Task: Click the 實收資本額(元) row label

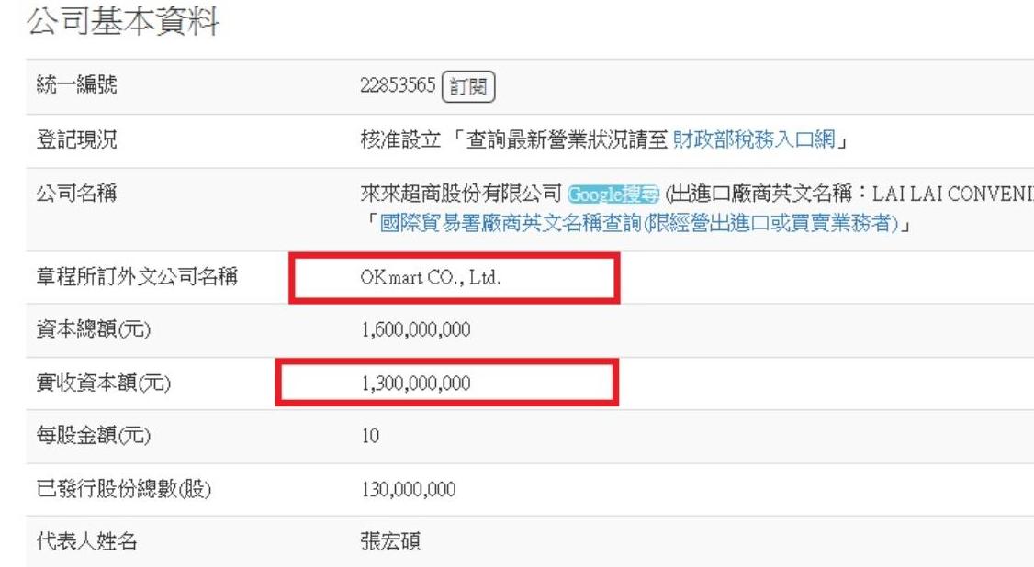Action: point(102,384)
